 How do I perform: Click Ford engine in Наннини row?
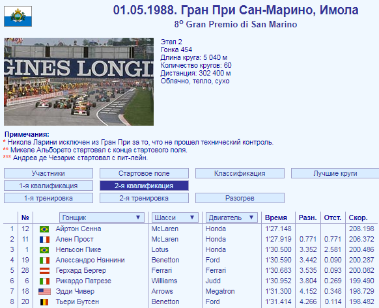(x=212, y=260)
